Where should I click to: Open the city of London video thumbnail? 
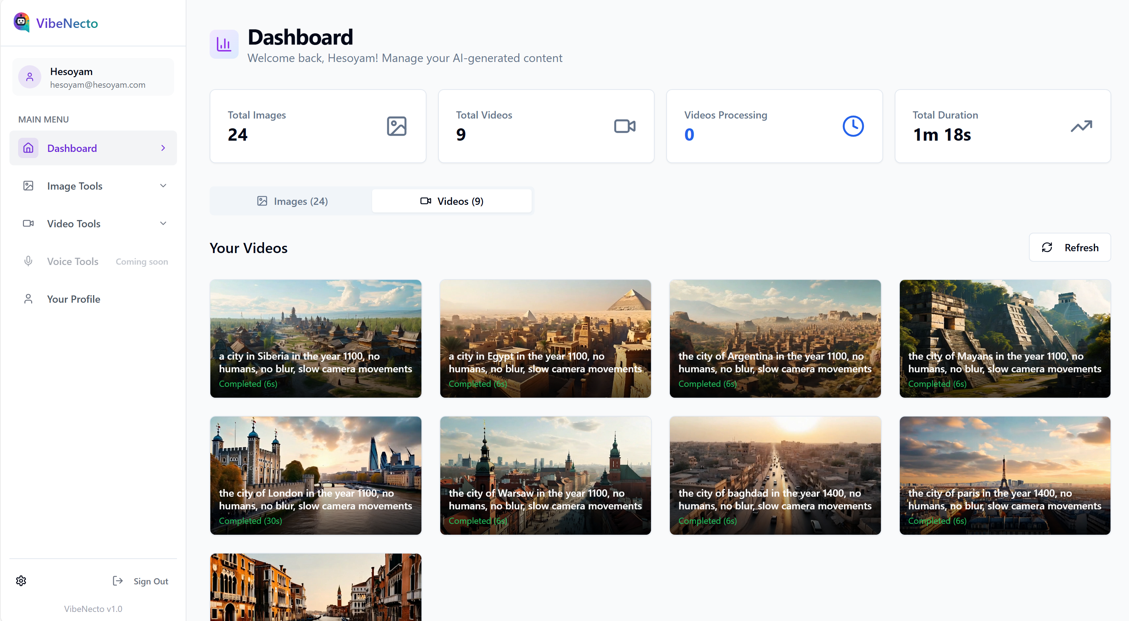click(x=316, y=475)
